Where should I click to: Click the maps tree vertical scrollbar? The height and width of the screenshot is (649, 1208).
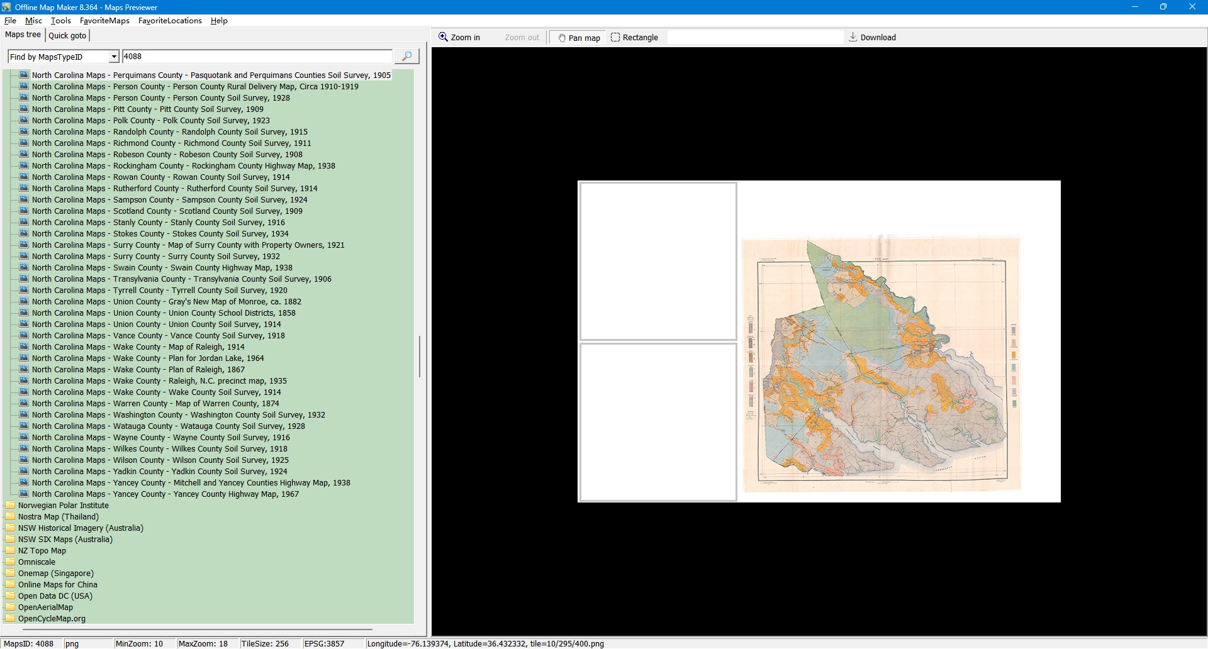pyautogui.click(x=420, y=356)
